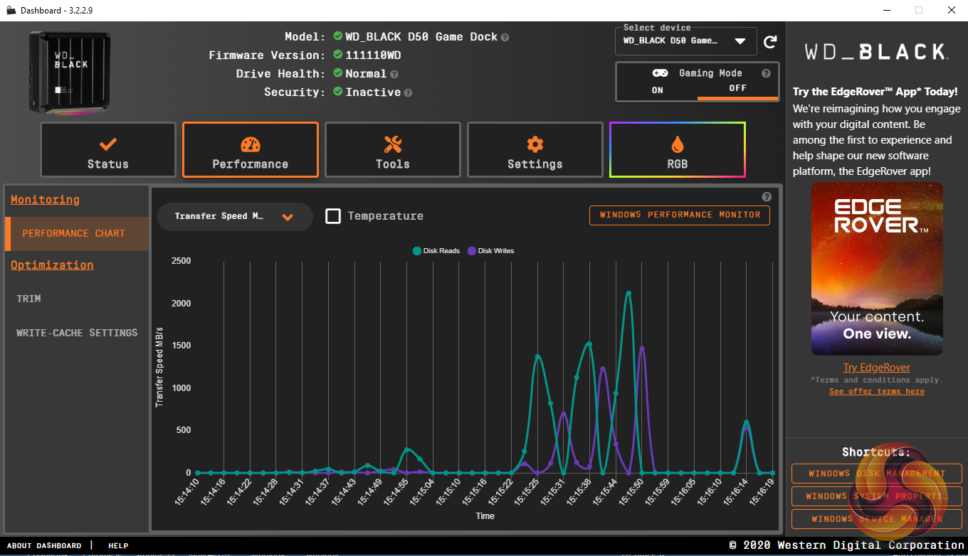Viewport: 968px width, 556px height.
Task: Open Write-Cache Settings in sidebar
Action: [x=77, y=333]
